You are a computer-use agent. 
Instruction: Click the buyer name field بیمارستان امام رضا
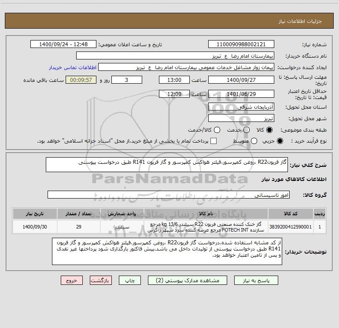click(x=175, y=56)
